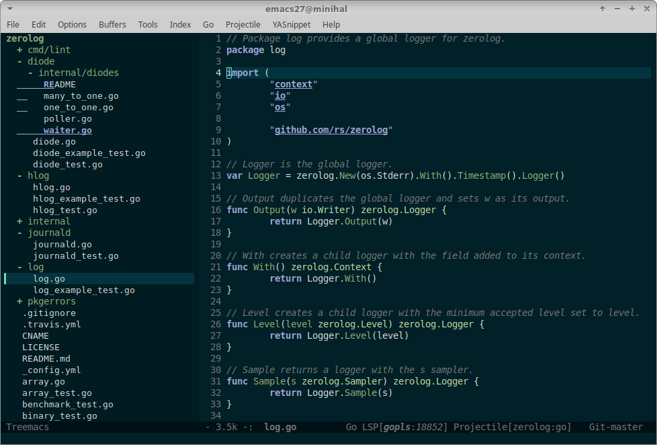Click the shade (up arrow) window button
This screenshot has height=445, width=657.
point(603,9)
